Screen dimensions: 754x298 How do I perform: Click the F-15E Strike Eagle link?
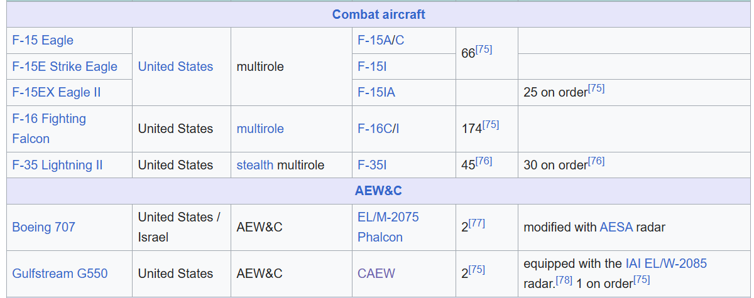65,67
